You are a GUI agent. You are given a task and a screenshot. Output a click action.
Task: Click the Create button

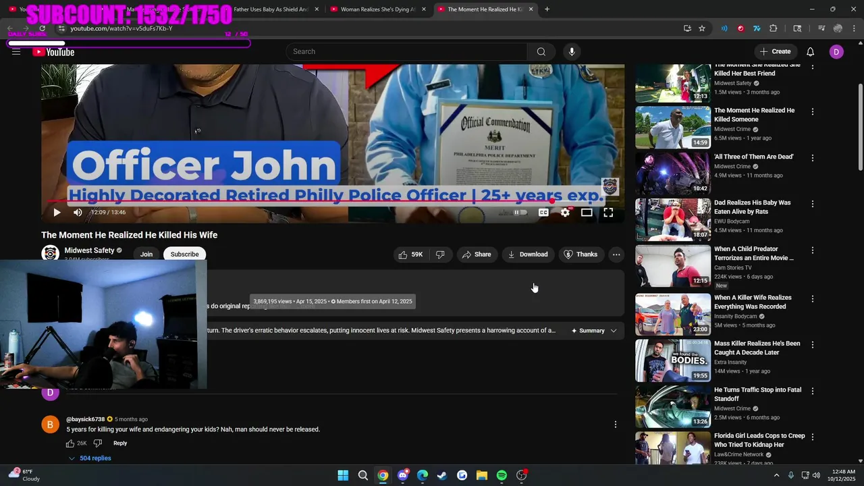(x=775, y=52)
